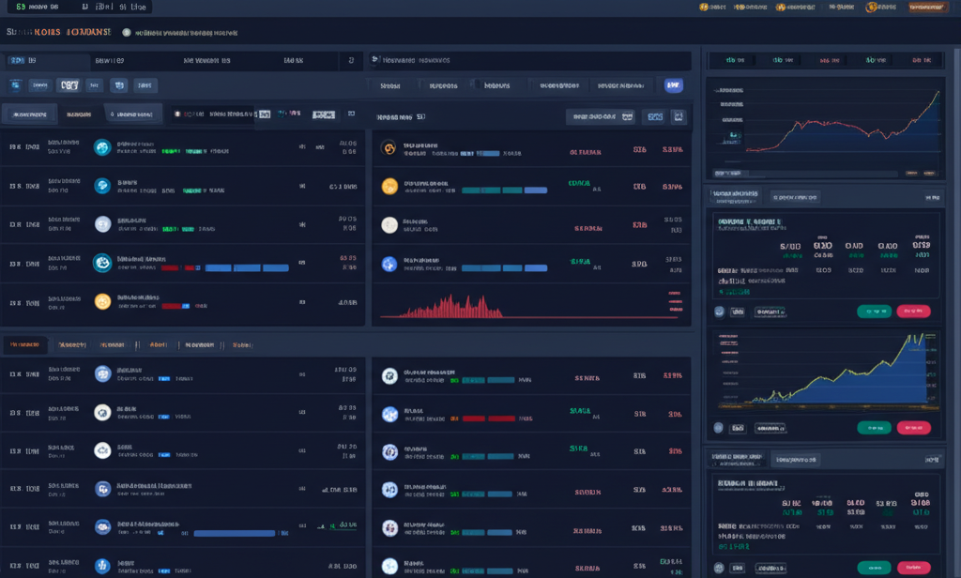Click the white coin icon in the third row of the upper-left list
The image size is (961, 578).
click(x=102, y=224)
